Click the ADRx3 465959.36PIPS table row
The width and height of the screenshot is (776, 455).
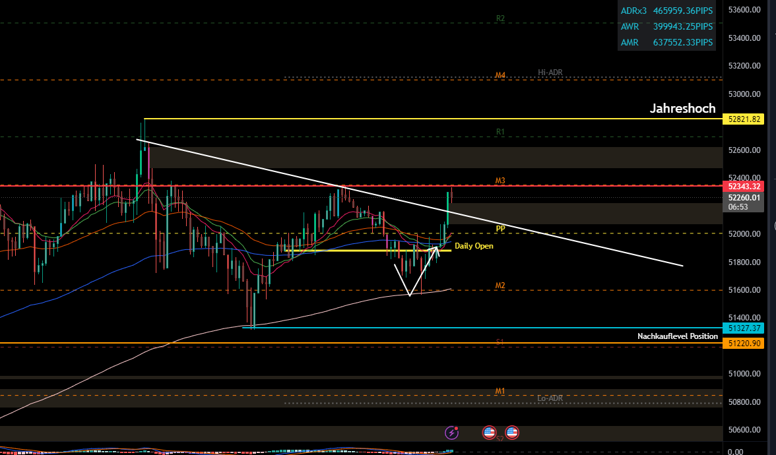(666, 11)
